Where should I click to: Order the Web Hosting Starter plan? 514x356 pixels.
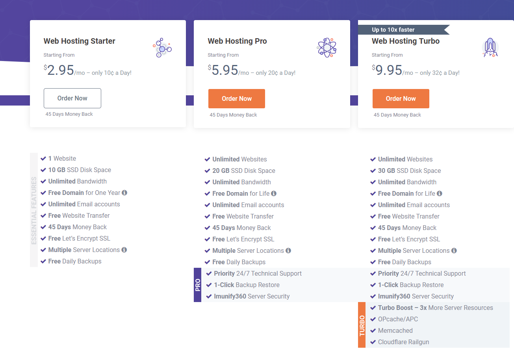pos(72,98)
